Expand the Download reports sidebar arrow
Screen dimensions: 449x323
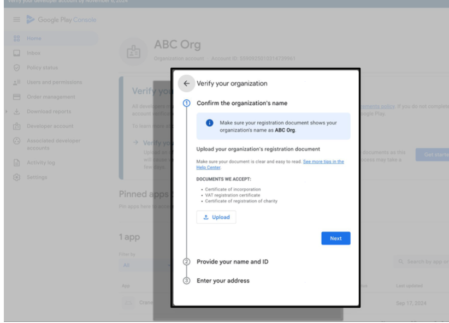tap(7, 111)
